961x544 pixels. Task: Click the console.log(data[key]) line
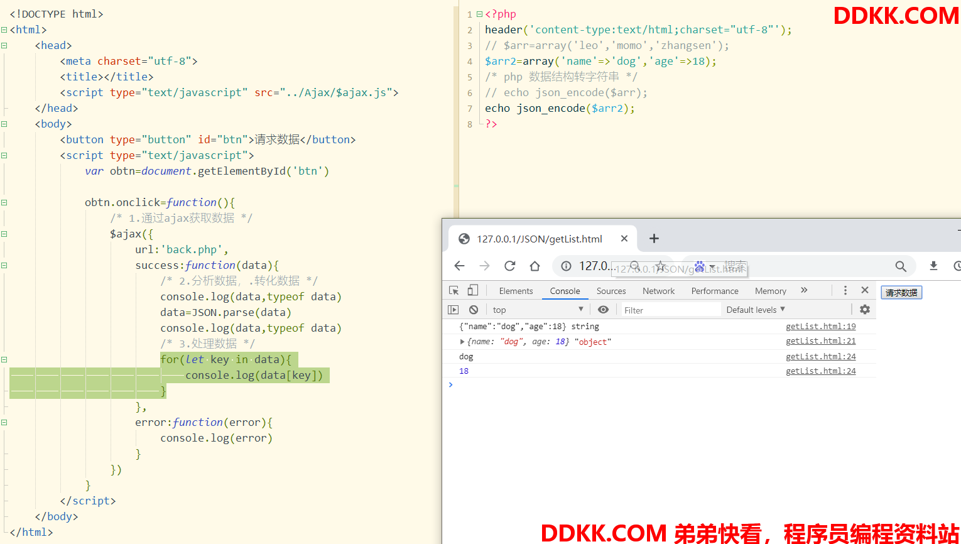[x=254, y=375]
